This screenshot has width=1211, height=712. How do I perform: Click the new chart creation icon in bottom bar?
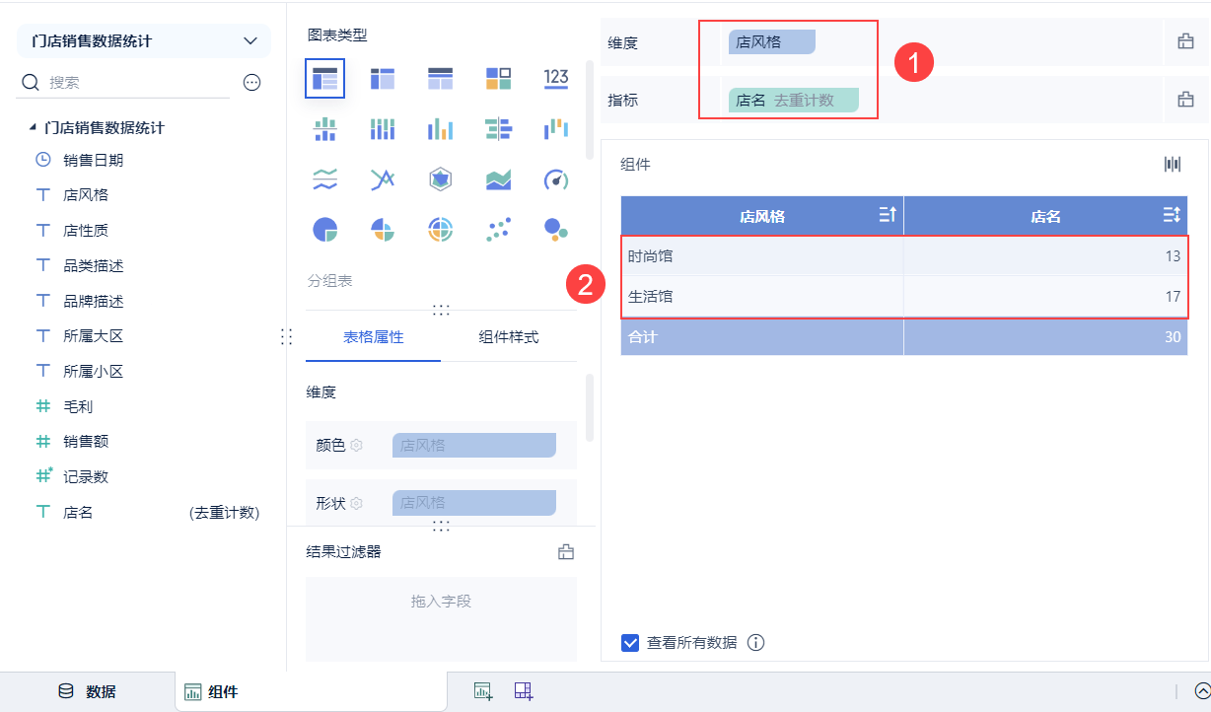point(482,691)
